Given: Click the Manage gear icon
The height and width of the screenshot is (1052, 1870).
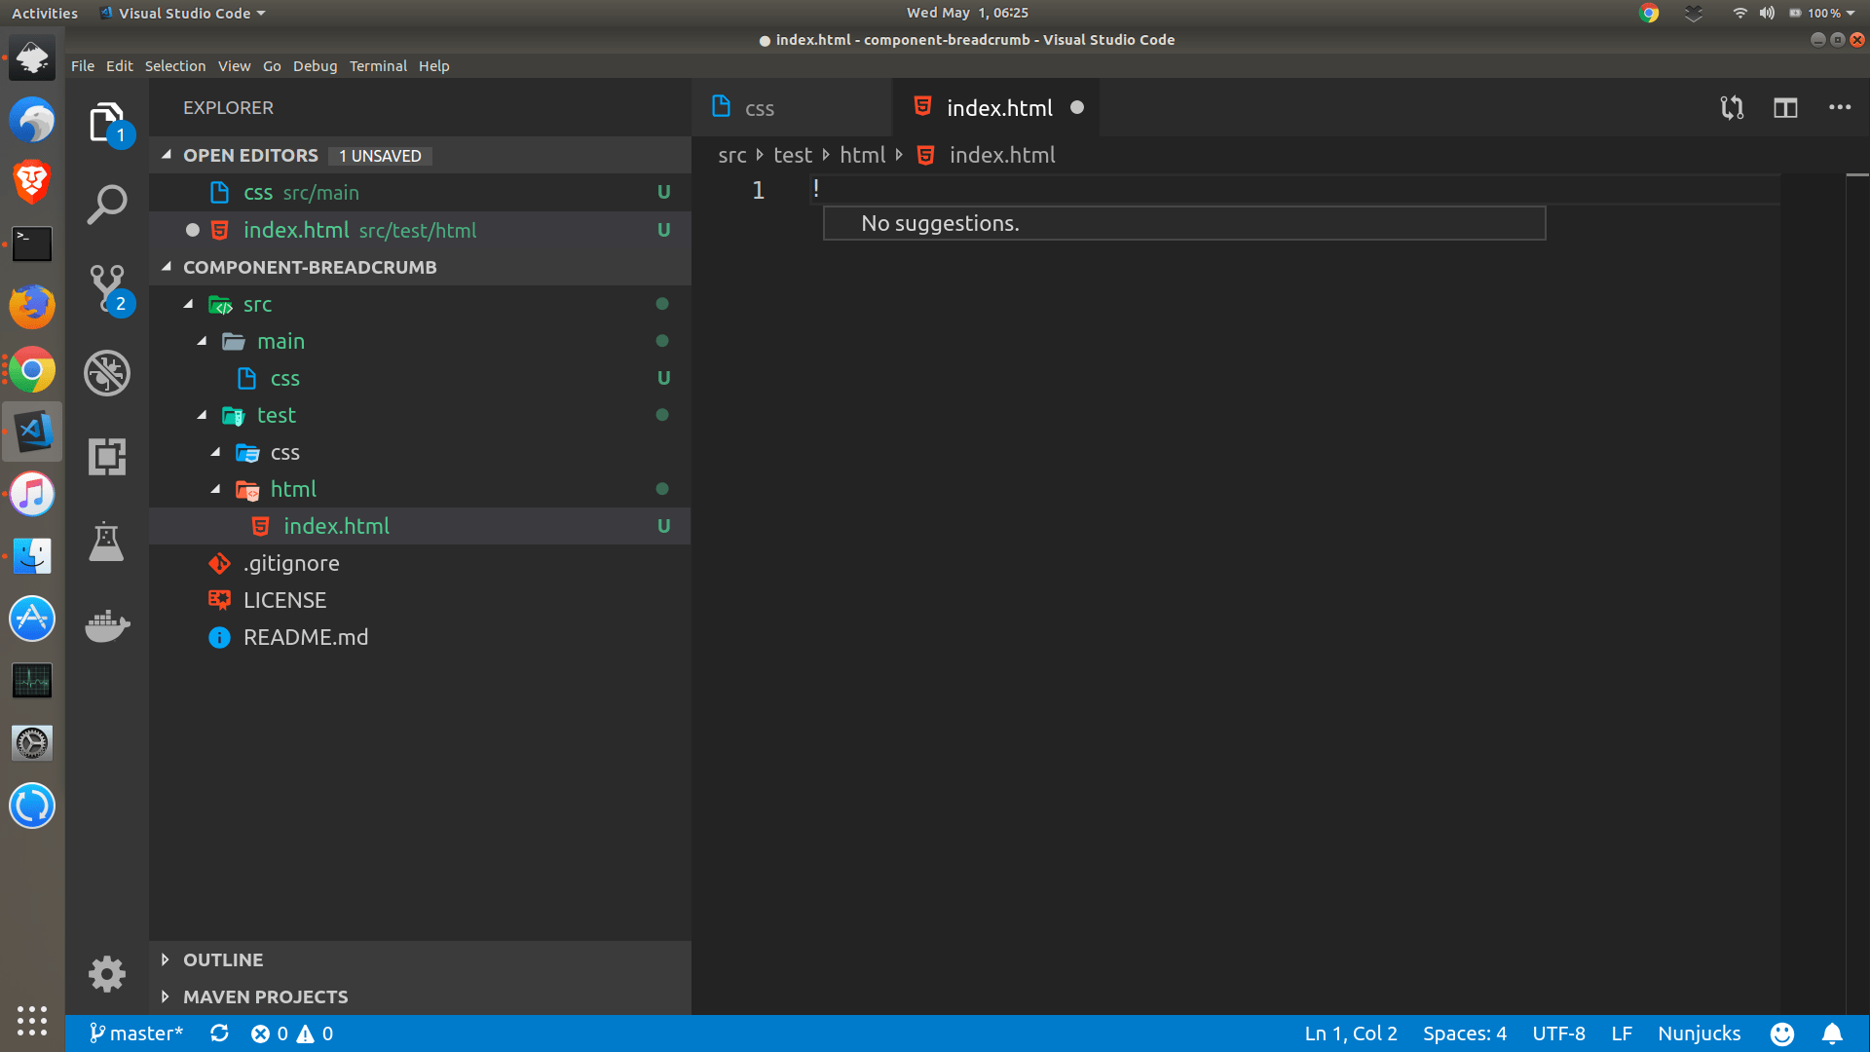Looking at the screenshot, I should 106,973.
